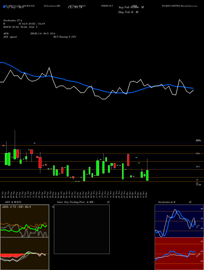The height and width of the screenshot is (270, 204).
Task: Click the 'SI 14/3: 48.02 / 54.49' value
Action: (32, 24)
